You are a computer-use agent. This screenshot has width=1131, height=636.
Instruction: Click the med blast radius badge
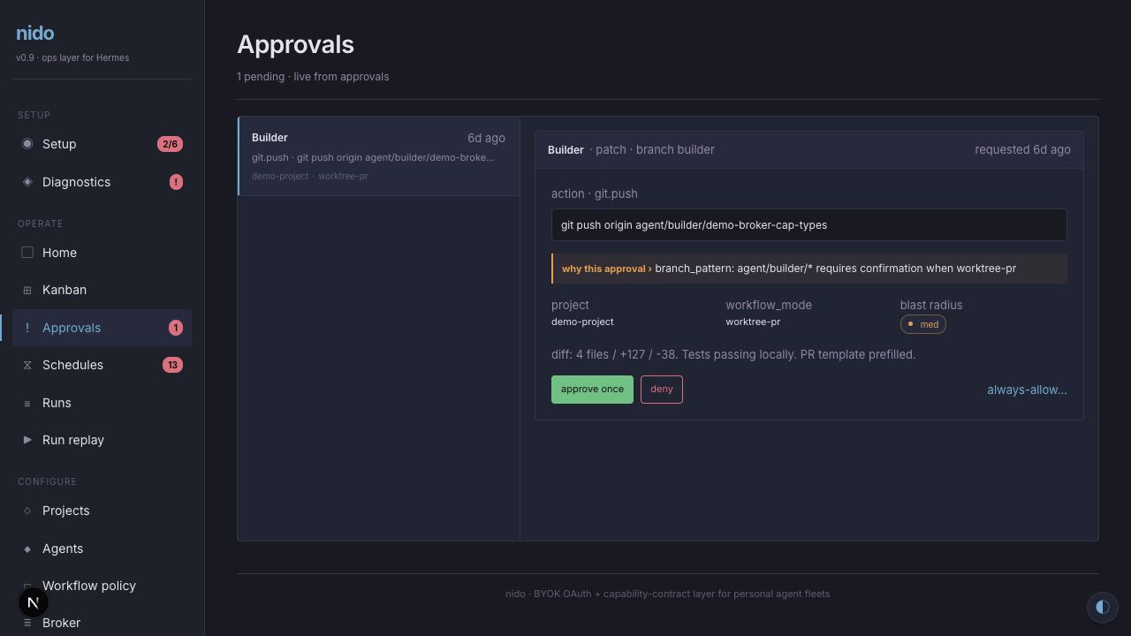coord(923,324)
